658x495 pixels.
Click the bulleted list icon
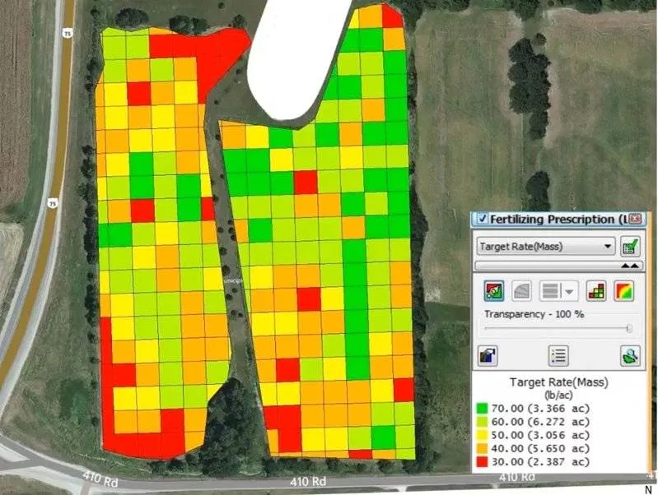[558, 355]
